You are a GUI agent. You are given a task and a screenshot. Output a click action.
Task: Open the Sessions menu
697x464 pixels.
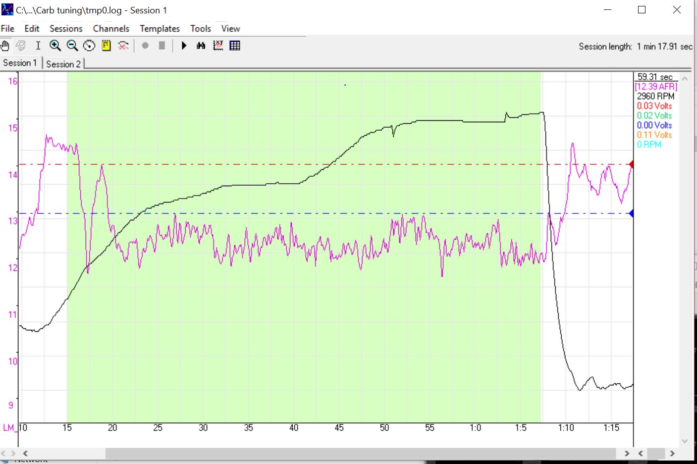[x=66, y=29]
